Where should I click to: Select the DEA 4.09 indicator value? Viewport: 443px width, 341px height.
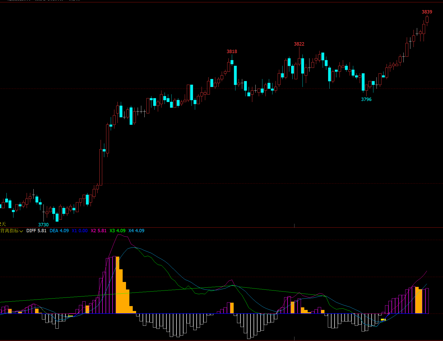(x=59, y=231)
